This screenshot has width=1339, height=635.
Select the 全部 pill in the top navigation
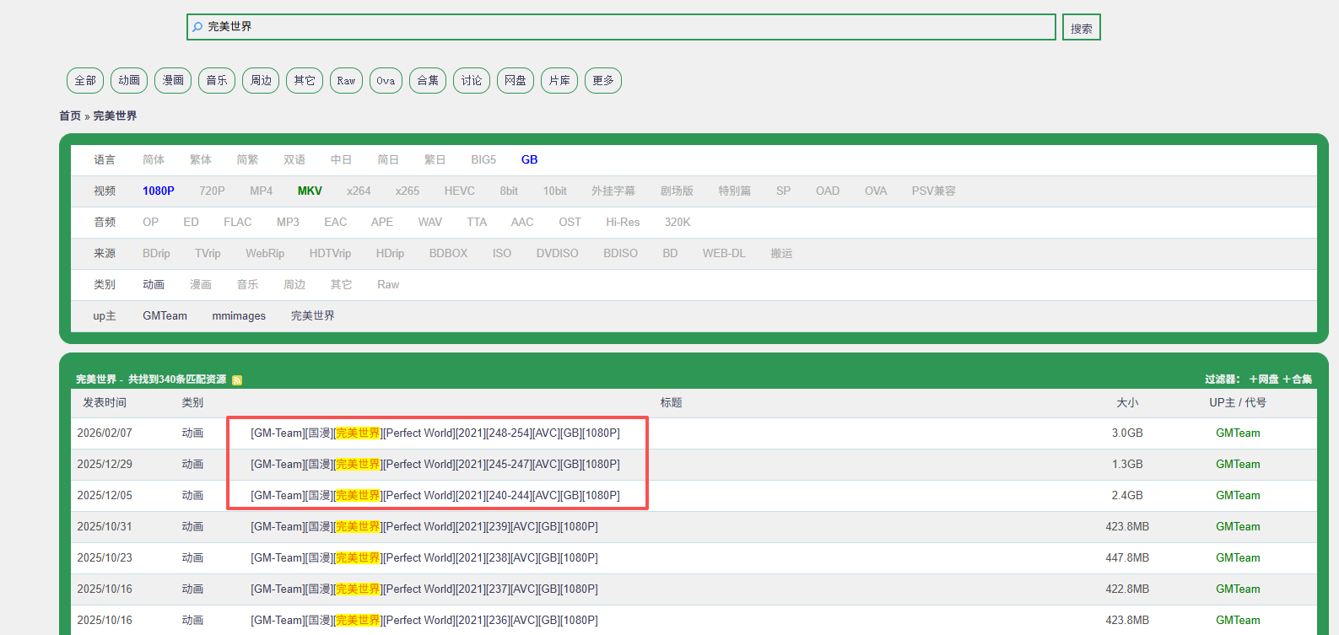click(x=85, y=81)
